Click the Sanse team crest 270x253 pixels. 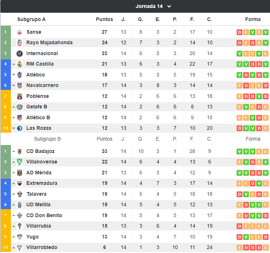pyautogui.click(x=20, y=32)
